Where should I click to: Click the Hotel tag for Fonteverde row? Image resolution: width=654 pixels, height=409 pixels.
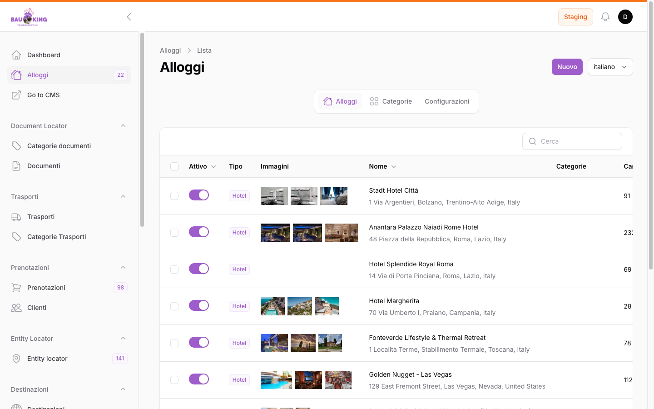239,343
